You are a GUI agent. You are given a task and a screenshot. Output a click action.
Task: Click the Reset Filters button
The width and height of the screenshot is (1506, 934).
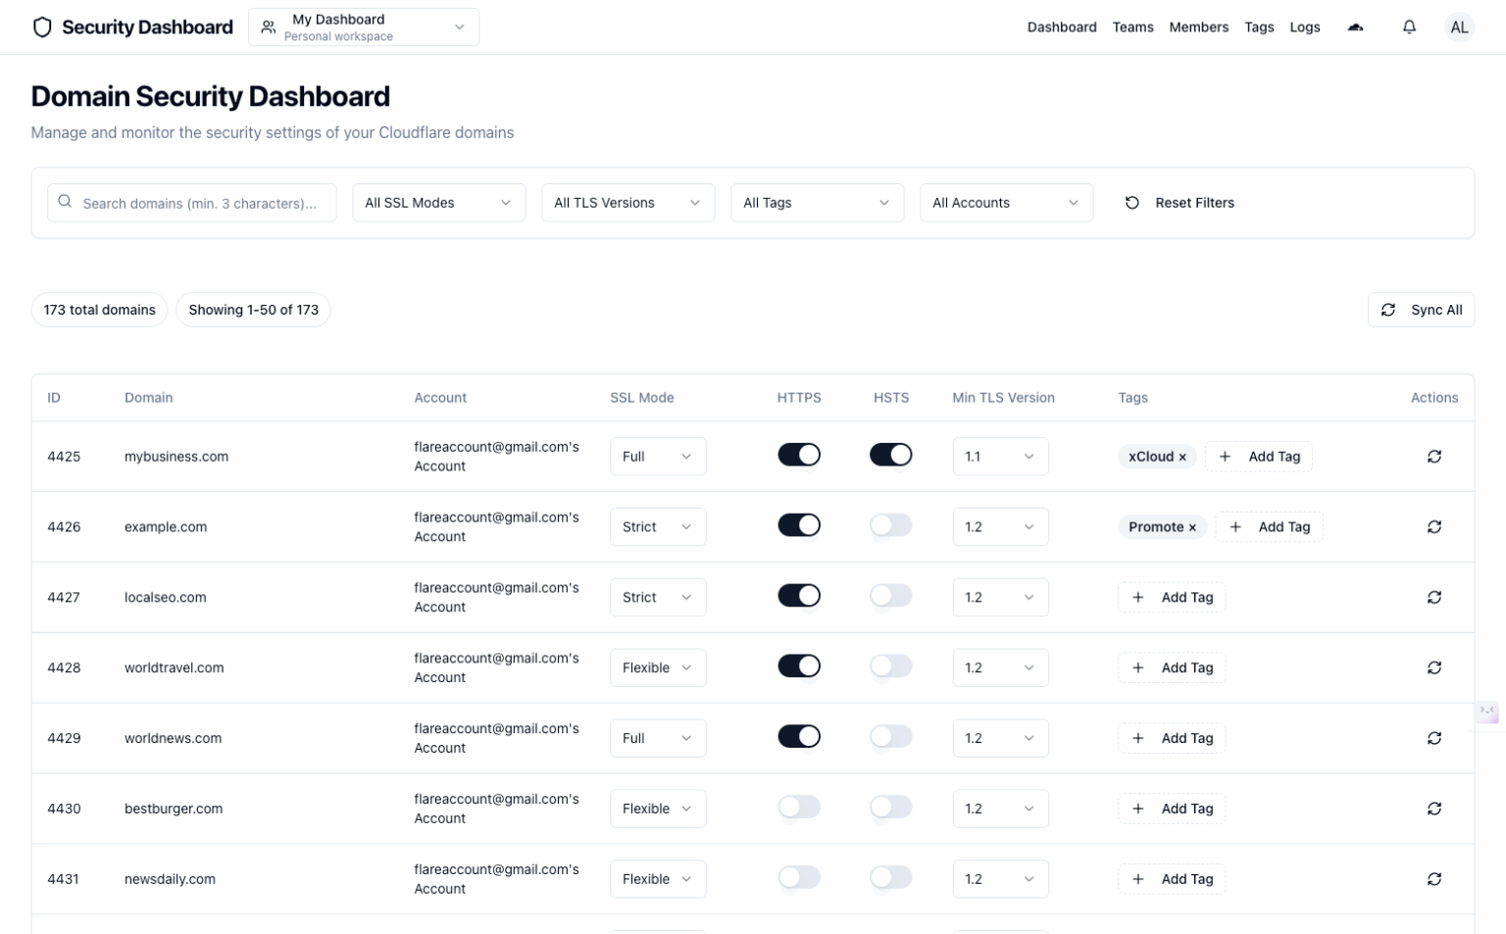1180,203
